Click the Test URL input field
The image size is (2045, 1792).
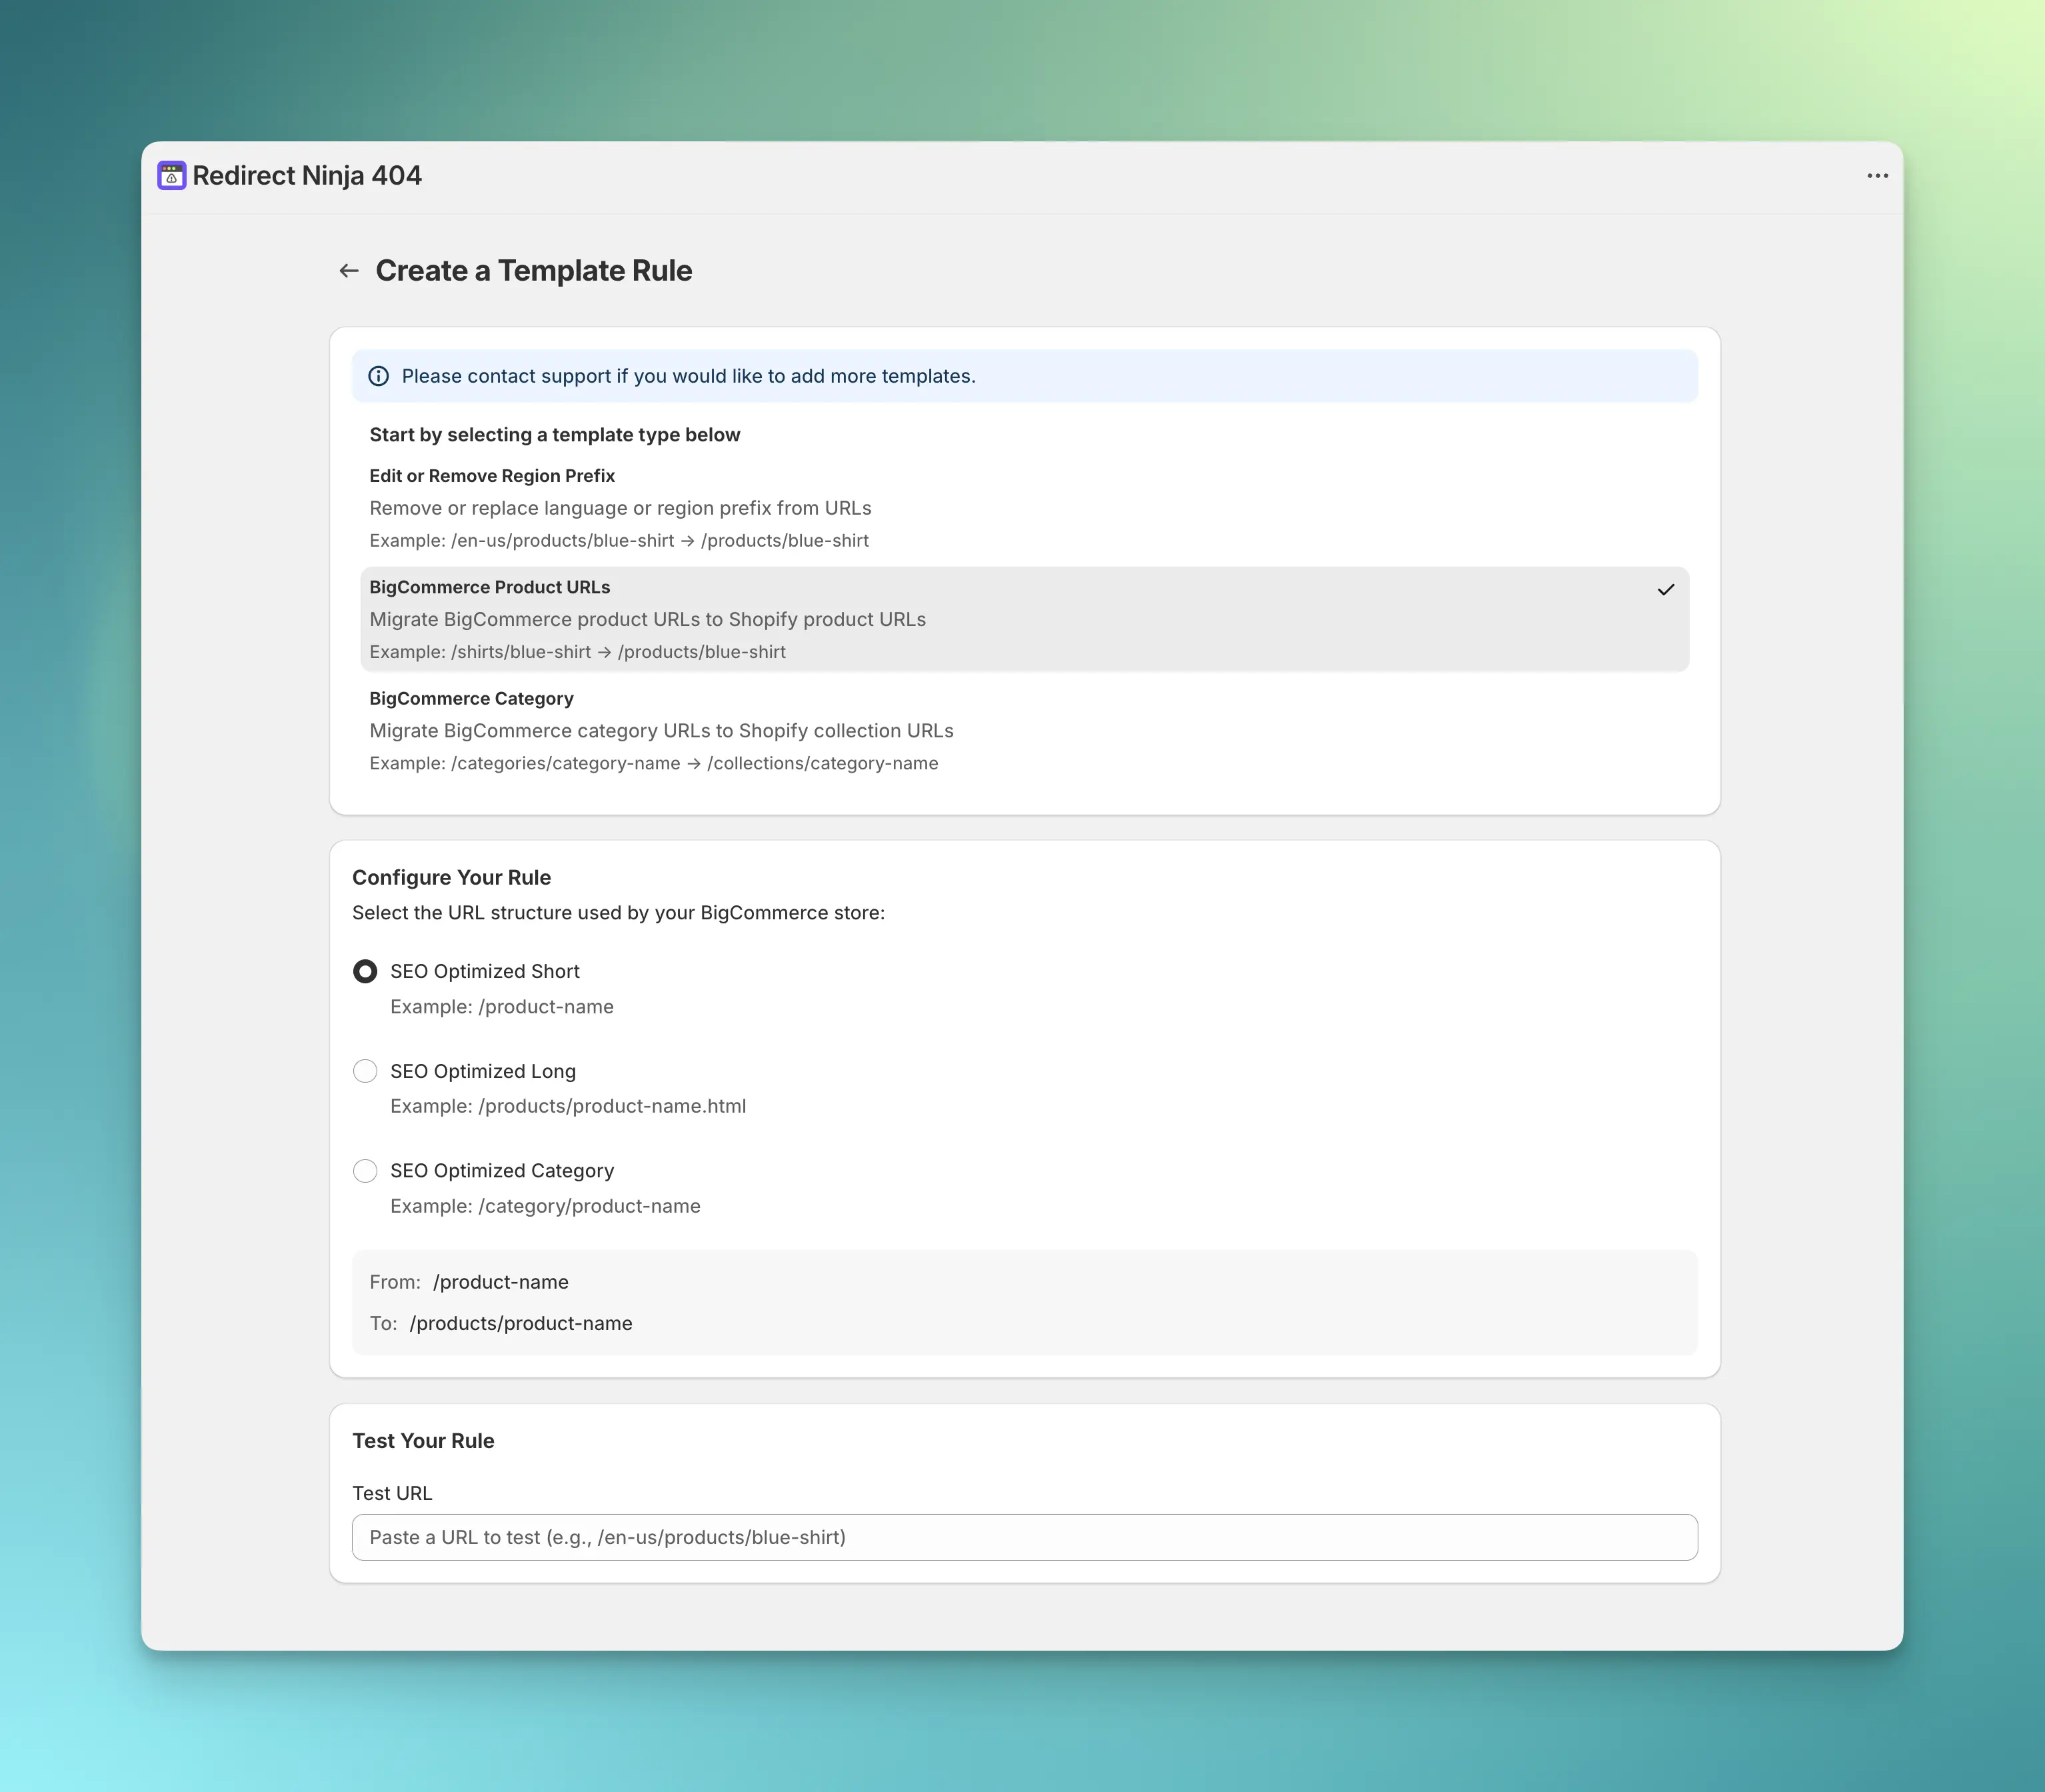point(1024,1537)
